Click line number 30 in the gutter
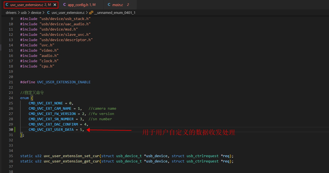Image resolution: width=329 pixels, height=173 pixels. pos(11,129)
